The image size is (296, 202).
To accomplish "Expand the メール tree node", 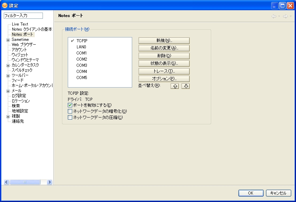I will [8, 91].
